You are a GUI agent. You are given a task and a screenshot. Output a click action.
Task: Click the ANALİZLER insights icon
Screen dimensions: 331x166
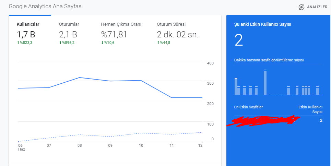302,7
